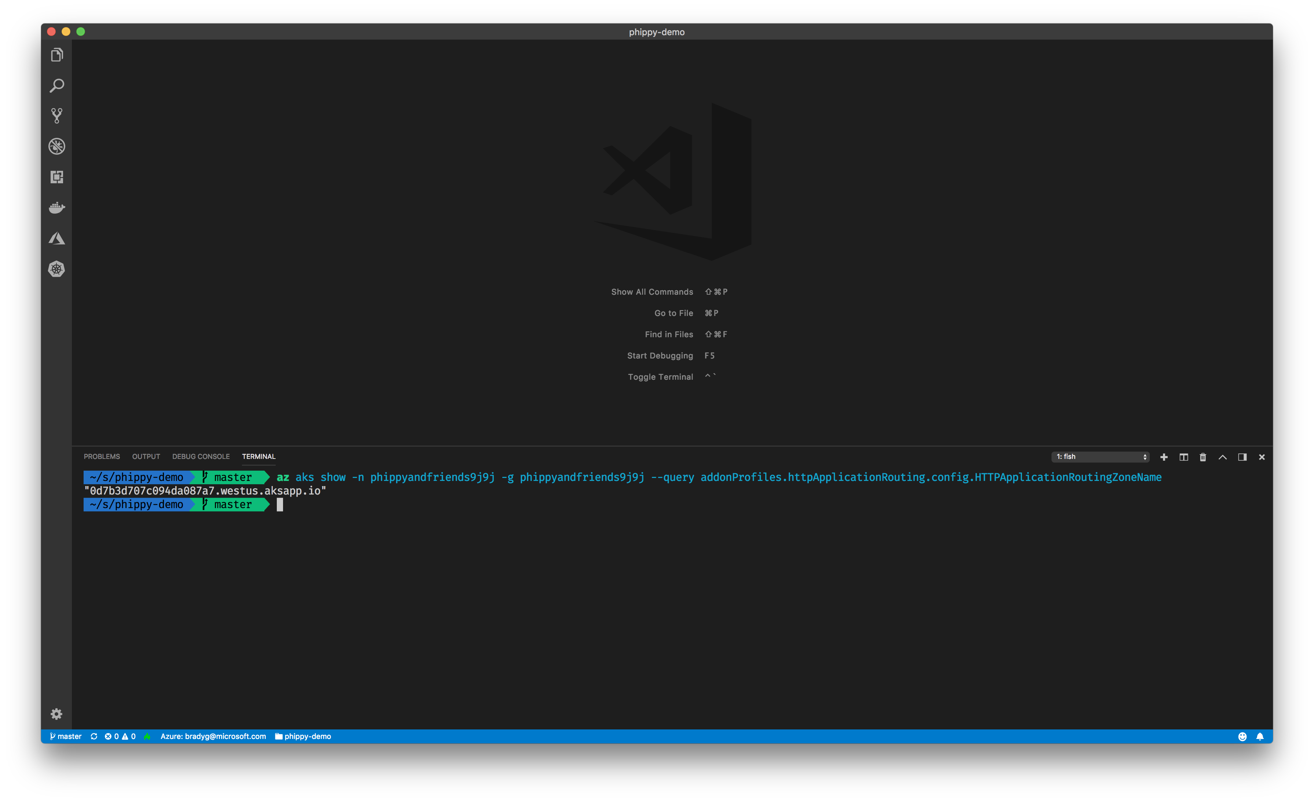The width and height of the screenshot is (1314, 802).
Task: Click the master branch in status bar
Action: (66, 736)
